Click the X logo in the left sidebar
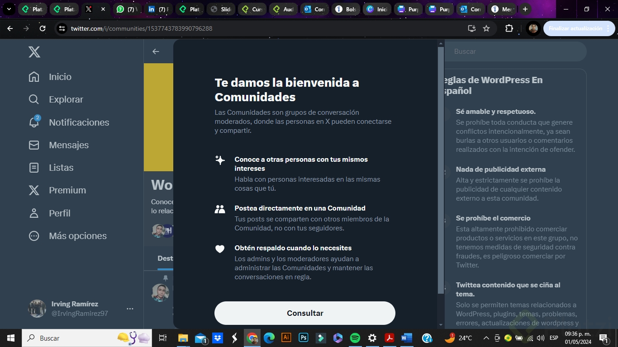The height and width of the screenshot is (347, 618). point(34,52)
